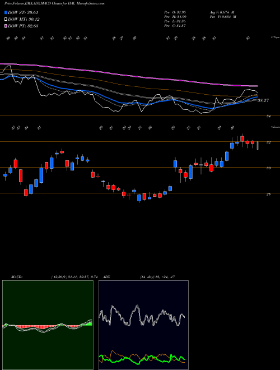Viewport: 280px width, 370px height.
Task: Click the Pre V: 0.634 M value
Action: [x=222, y=16]
